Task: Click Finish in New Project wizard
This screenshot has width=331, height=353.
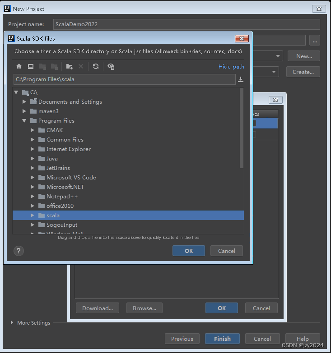Action: point(222,339)
